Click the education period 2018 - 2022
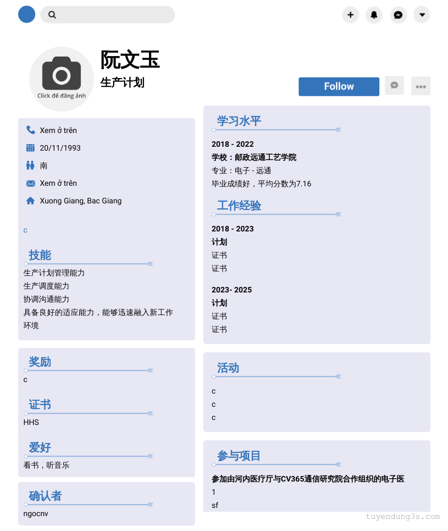The image size is (448, 531). click(233, 144)
